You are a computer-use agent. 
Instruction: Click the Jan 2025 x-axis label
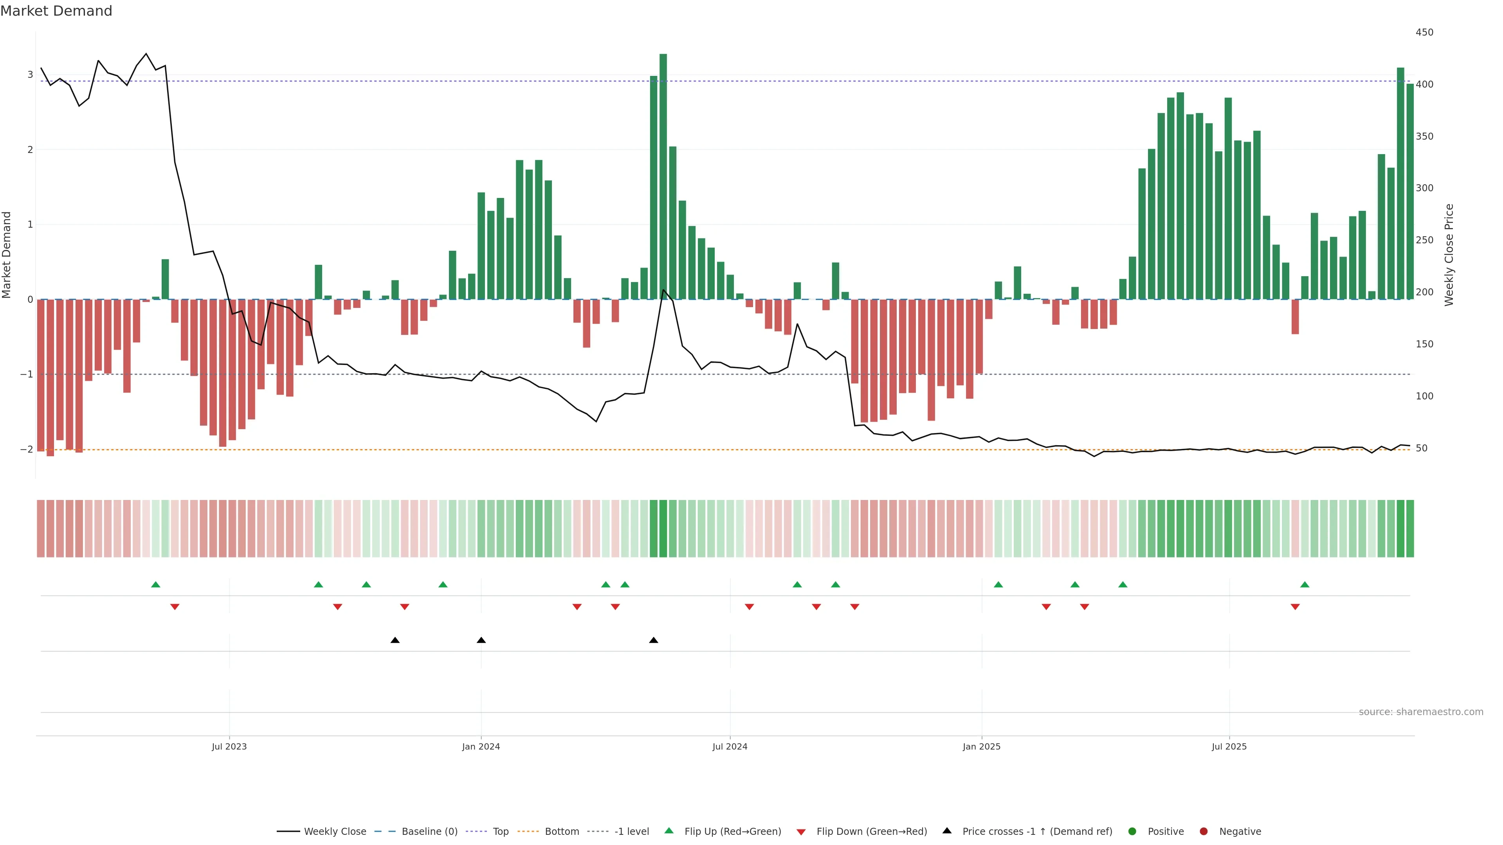pos(981,746)
